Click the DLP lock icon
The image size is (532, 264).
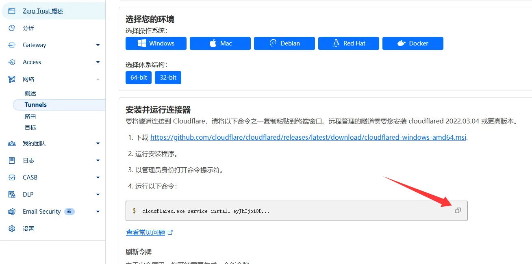coord(12,195)
